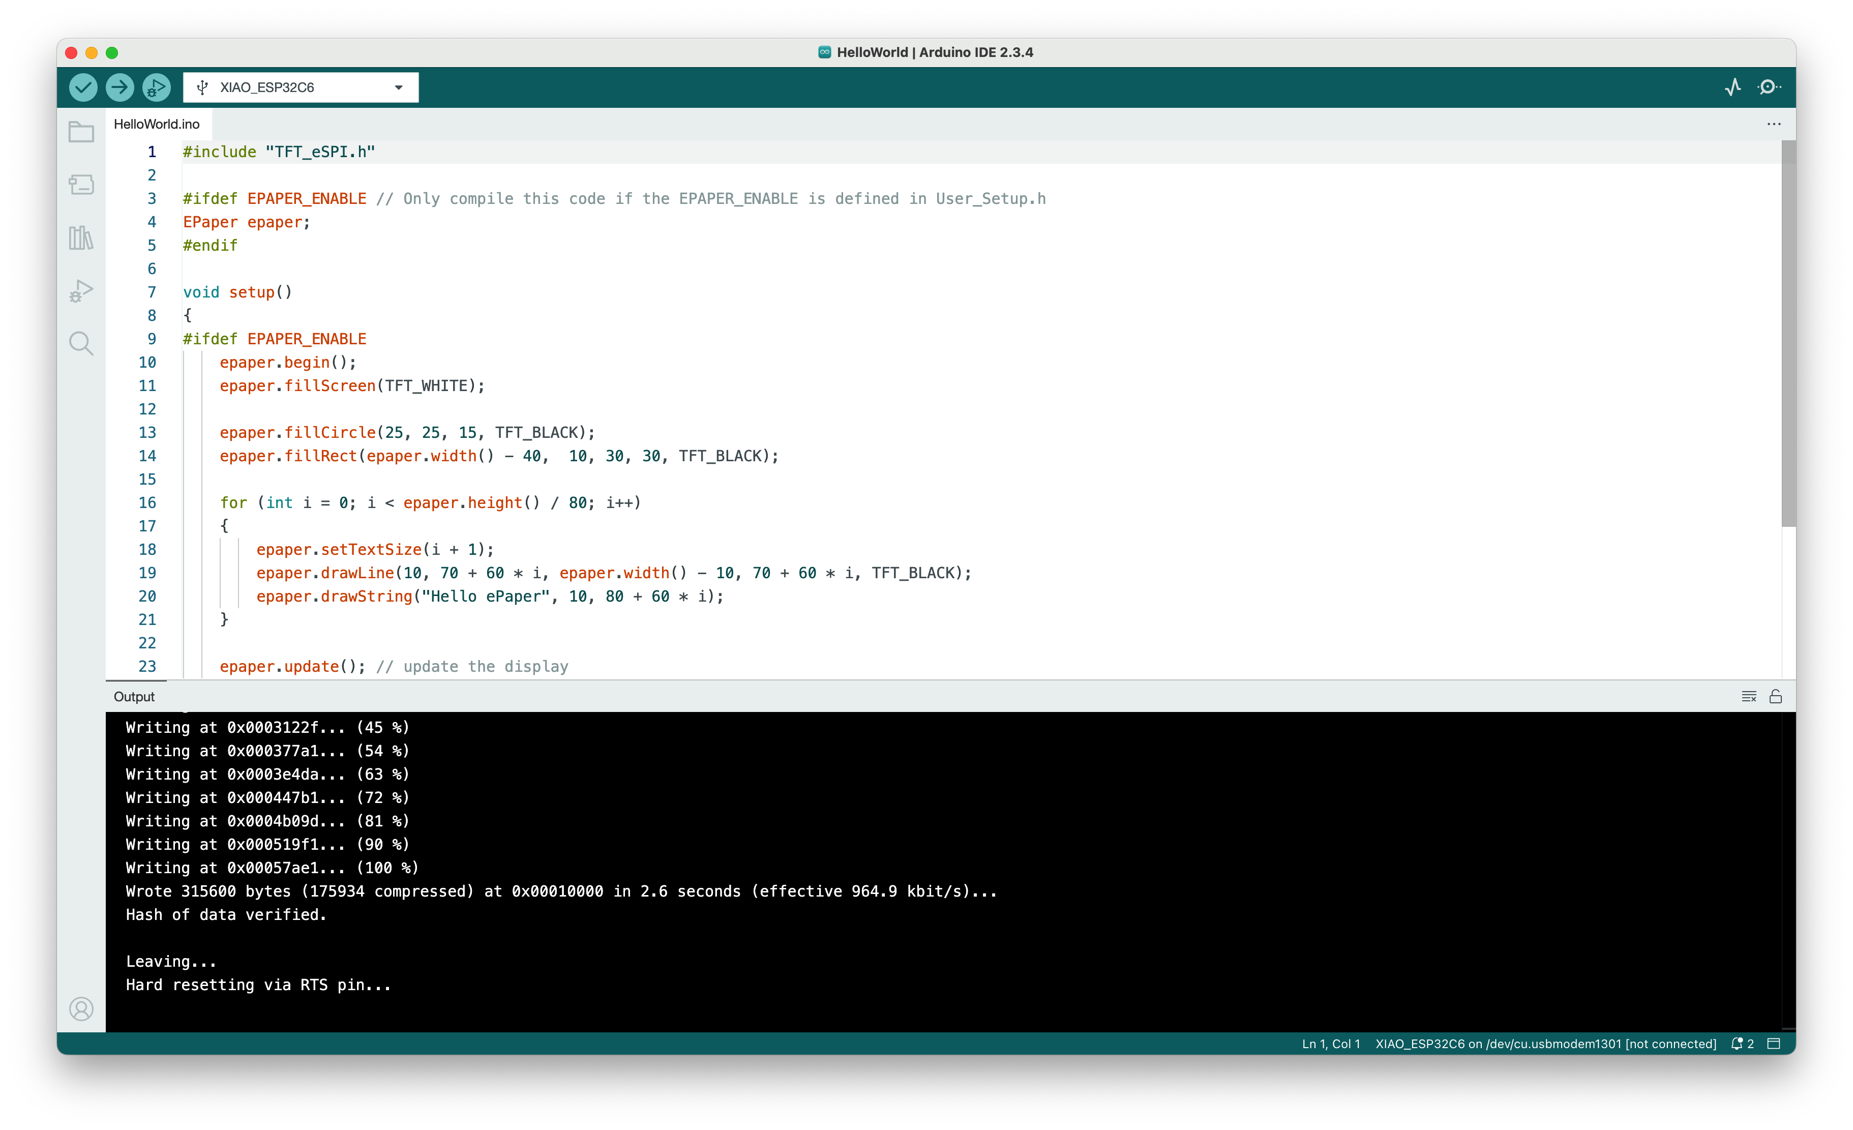This screenshot has height=1130, width=1853.
Task: Start debugging with the debug play button
Action: click(x=157, y=87)
